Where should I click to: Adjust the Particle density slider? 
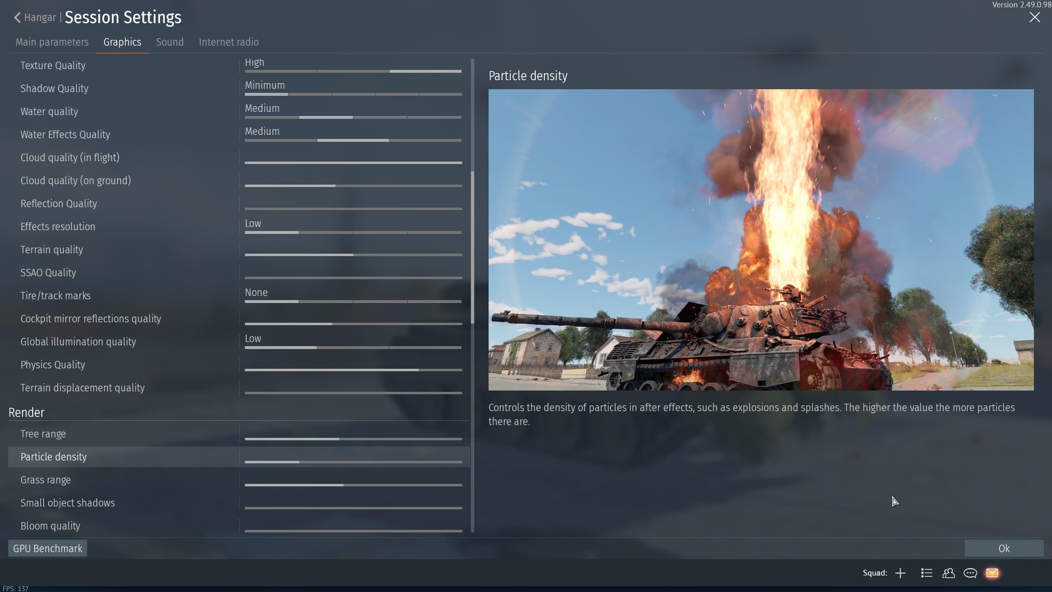tap(353, 462)
